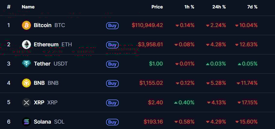Click the Bitcoin coin logo icon

(26, 25)
